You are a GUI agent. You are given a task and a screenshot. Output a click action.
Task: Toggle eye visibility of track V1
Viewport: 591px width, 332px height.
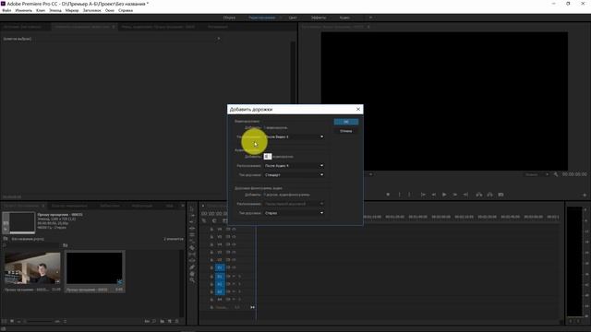(x=234, y=267)
